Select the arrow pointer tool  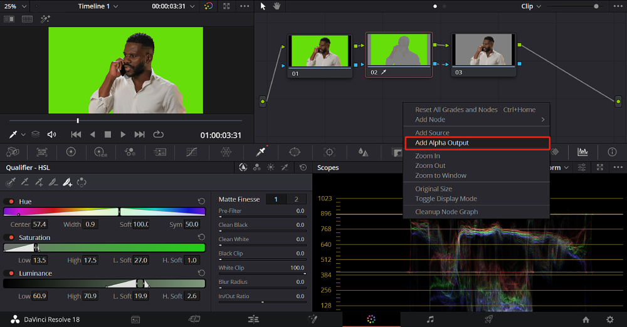tap(263, 6)
